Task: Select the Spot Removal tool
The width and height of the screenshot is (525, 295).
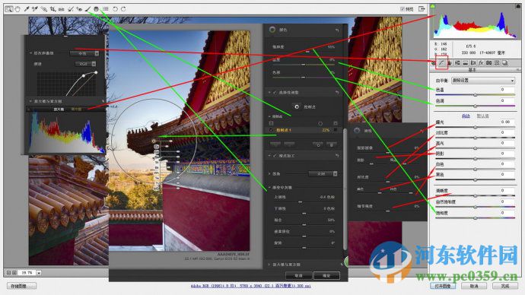Action: [70, 9]
